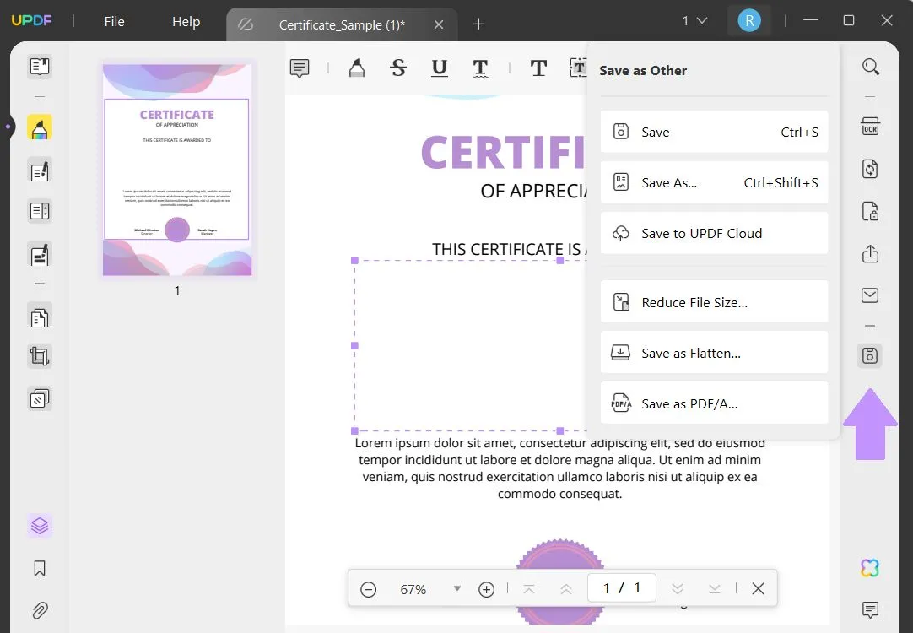
Task: Open the Page Tools stack icon in sidebar
Action: point(40,398)
